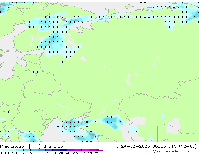Click the 'Tu 24-03-2026' date text
This screenshot has width=199, height=154.
pyautogui.click(x=132, y=146)
